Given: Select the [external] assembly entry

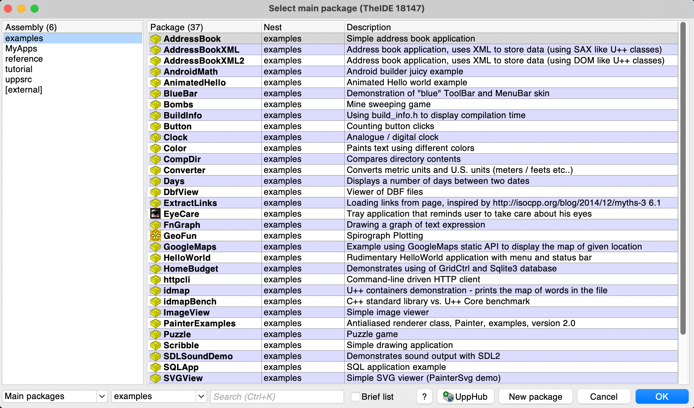Looking at the screenshot, I should 24,90.
